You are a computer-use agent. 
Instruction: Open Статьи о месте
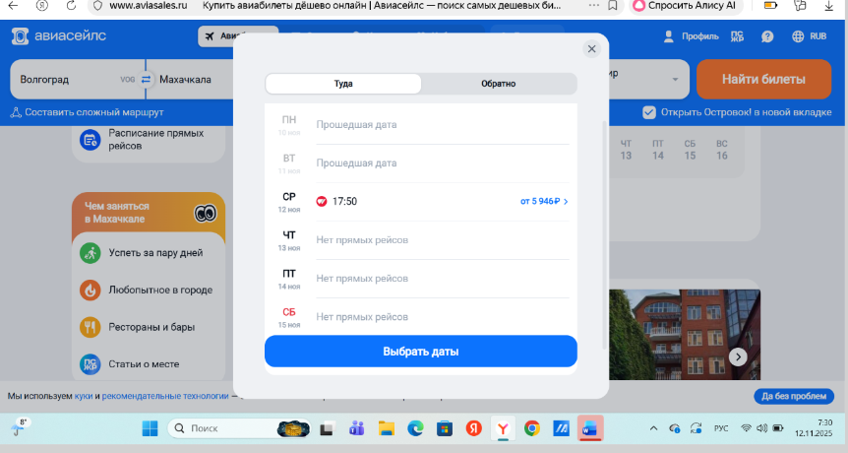[149, 364]
